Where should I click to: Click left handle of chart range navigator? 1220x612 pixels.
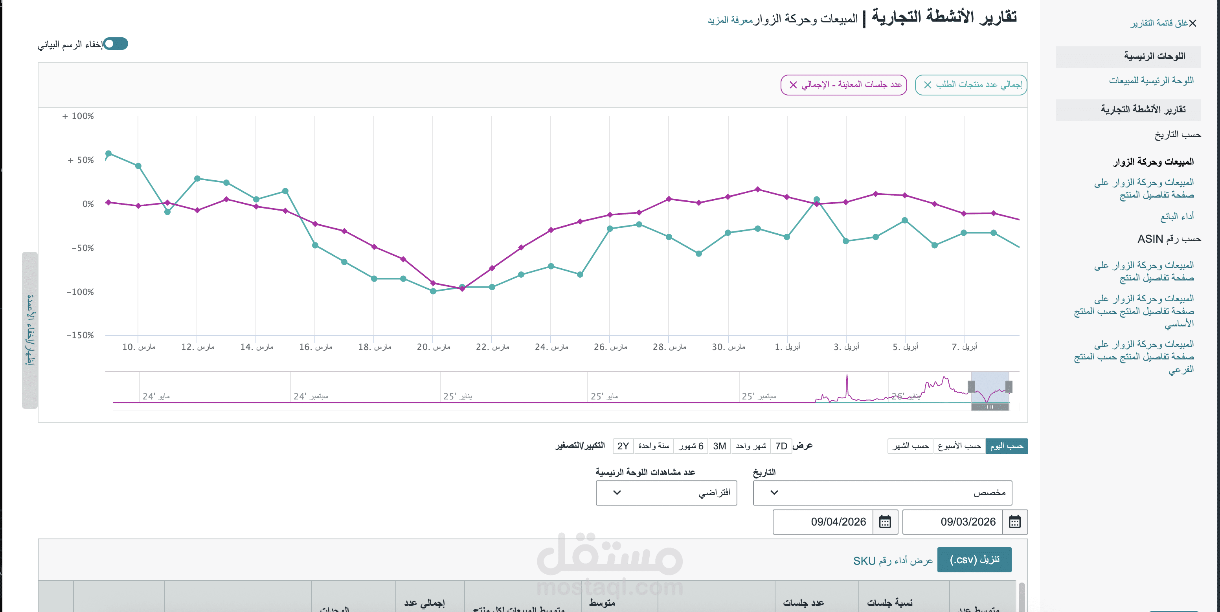pos(971,387)
